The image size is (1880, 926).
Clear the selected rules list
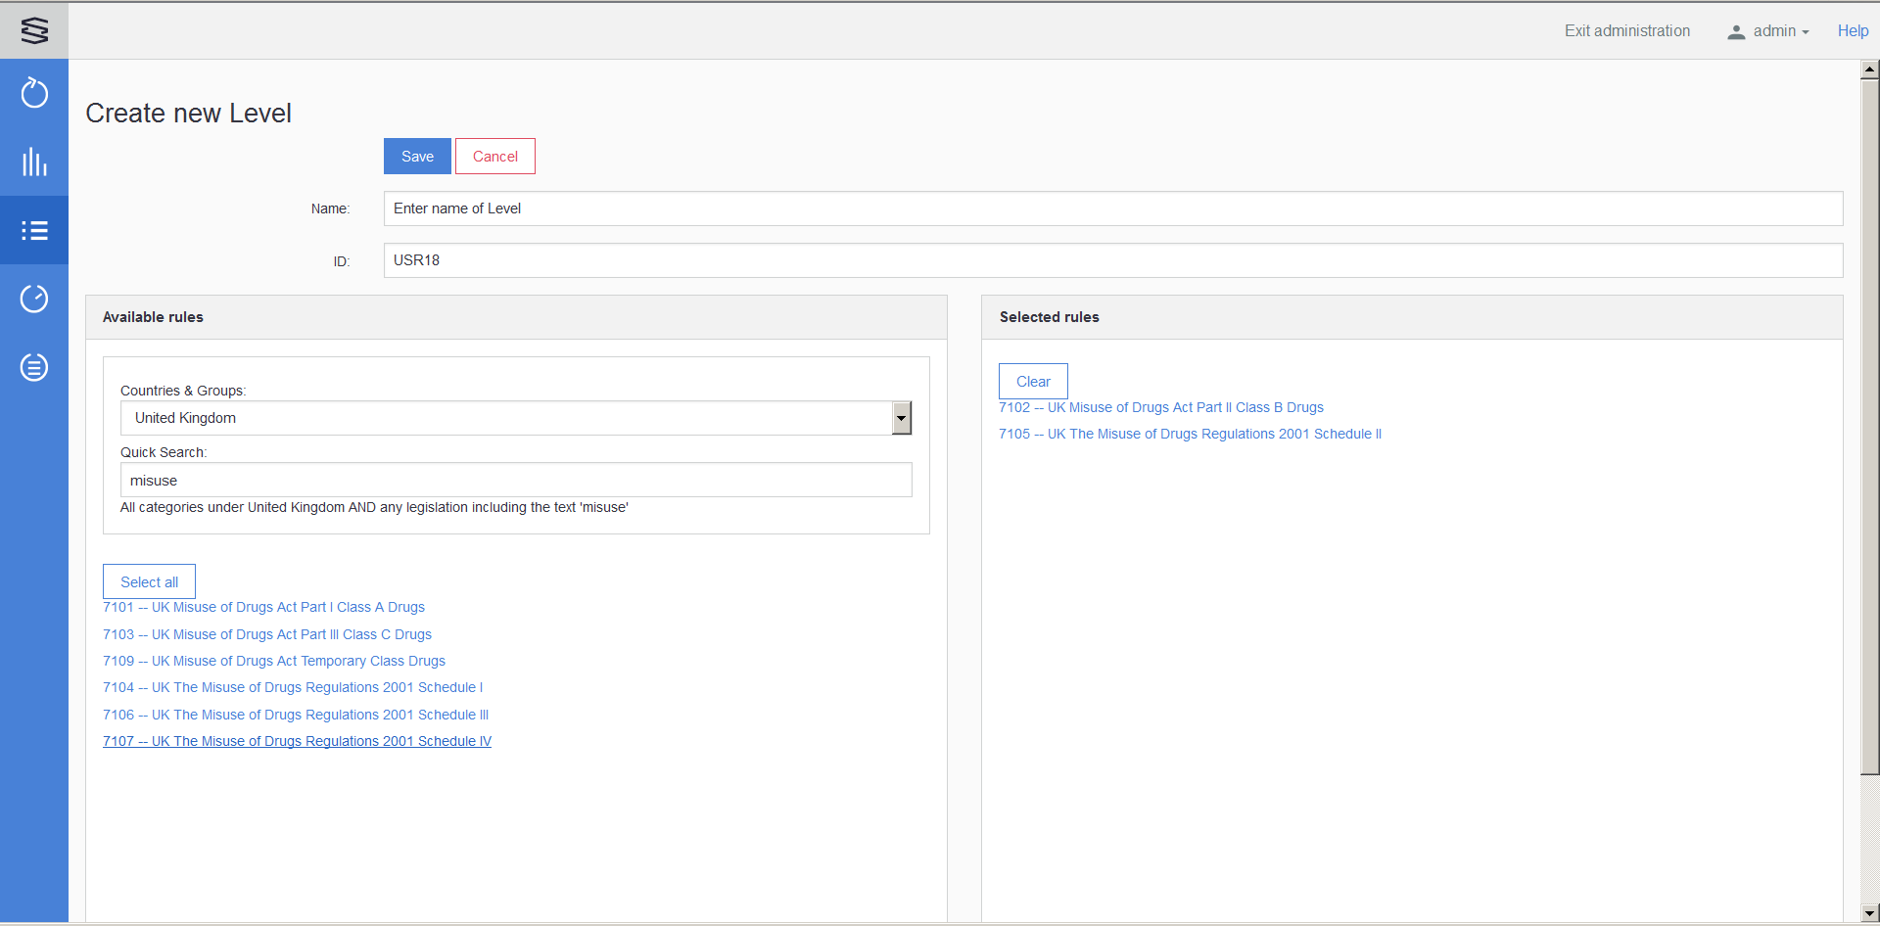[x=1033, y=382]
